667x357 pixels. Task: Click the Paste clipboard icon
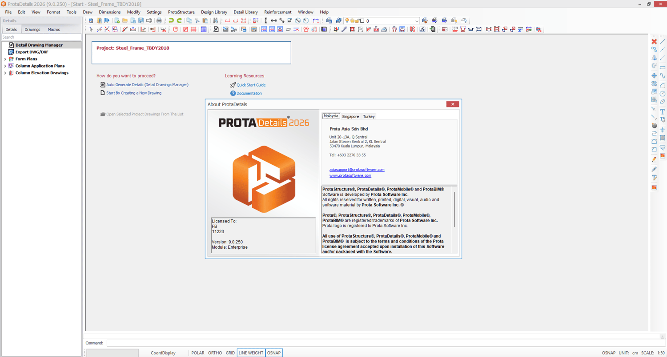[x=205, y=20]
